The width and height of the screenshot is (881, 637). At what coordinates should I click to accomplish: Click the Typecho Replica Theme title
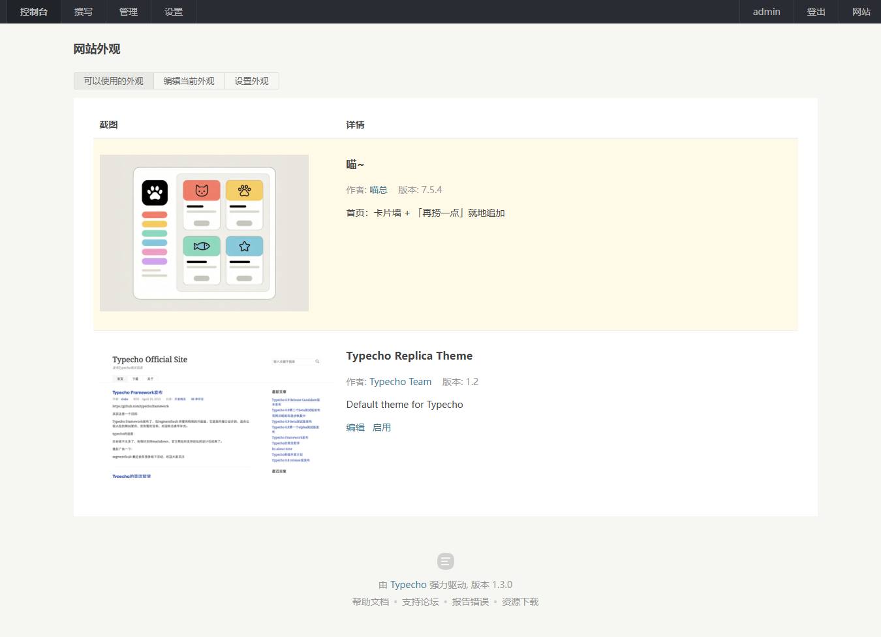coord(409,356)
